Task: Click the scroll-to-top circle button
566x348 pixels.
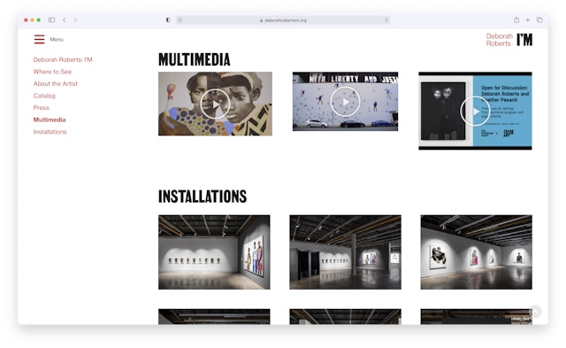Action: (535, 312)
